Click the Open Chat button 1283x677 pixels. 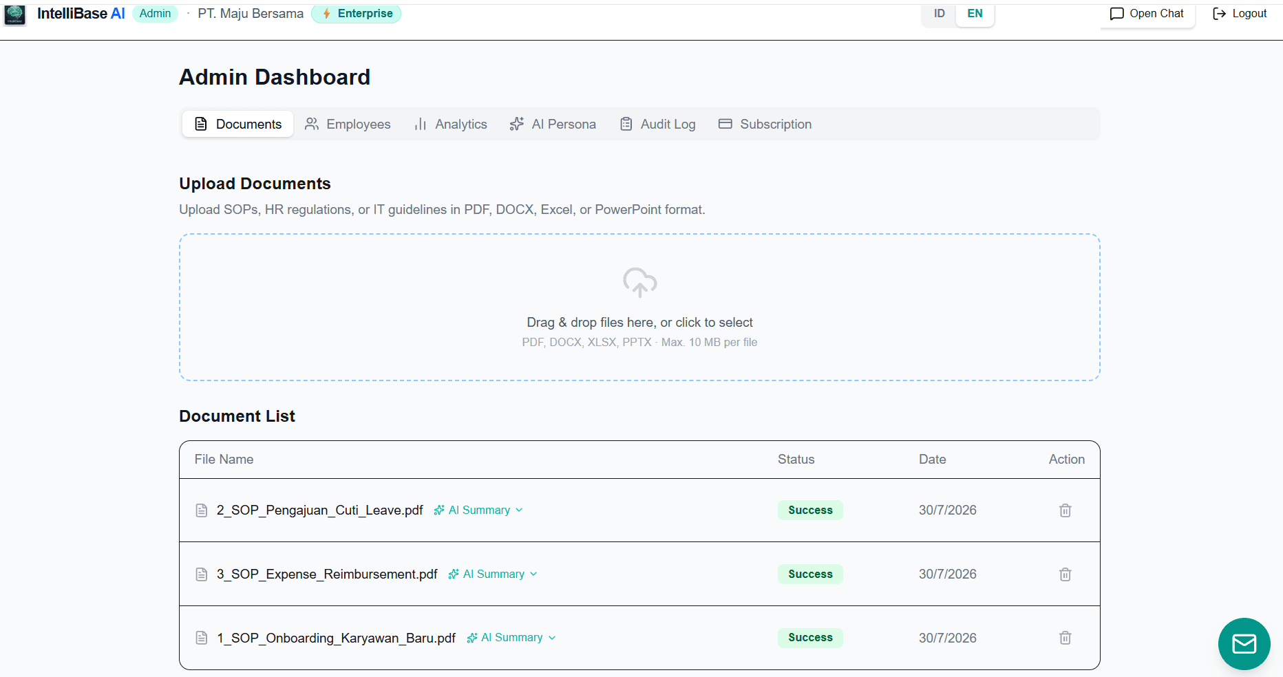click(x=1147, y=14)
